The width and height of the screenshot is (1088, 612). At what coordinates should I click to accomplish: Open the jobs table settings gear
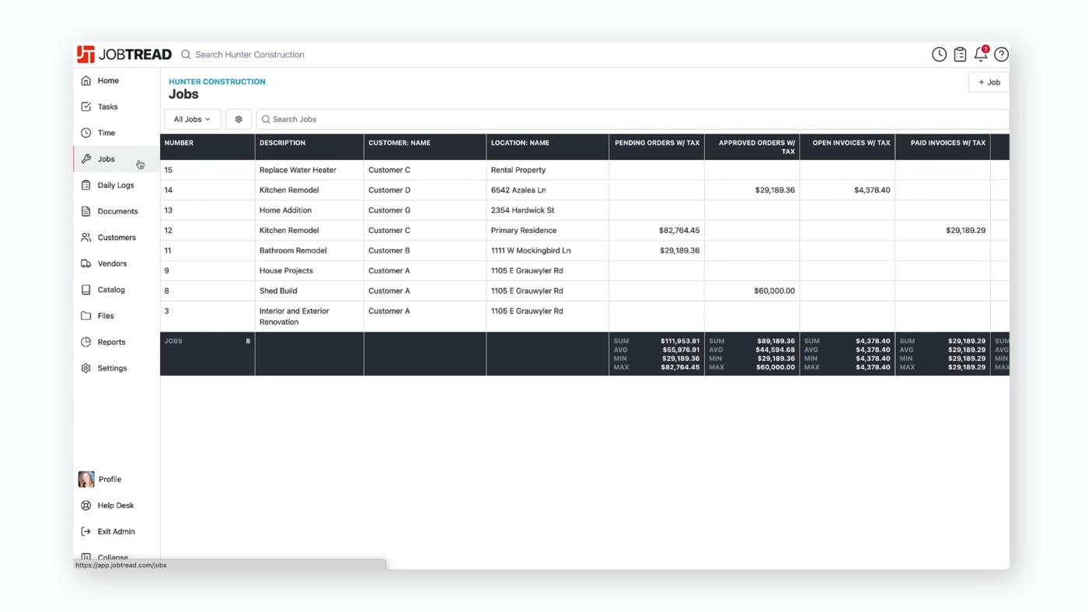click(239, 119)
